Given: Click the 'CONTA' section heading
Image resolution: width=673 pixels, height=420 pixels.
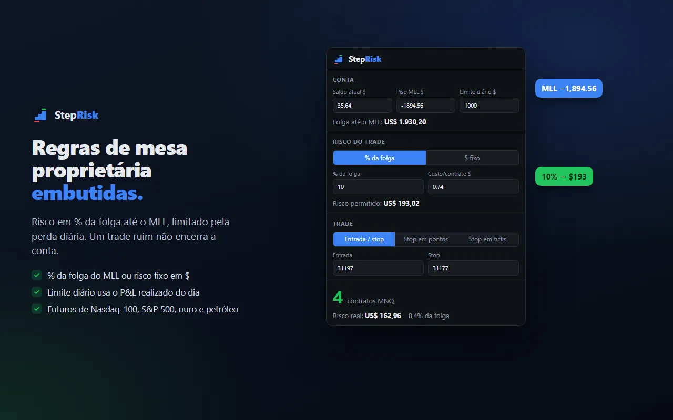Looking at the screenshot, I should click(x=343, y=80).
